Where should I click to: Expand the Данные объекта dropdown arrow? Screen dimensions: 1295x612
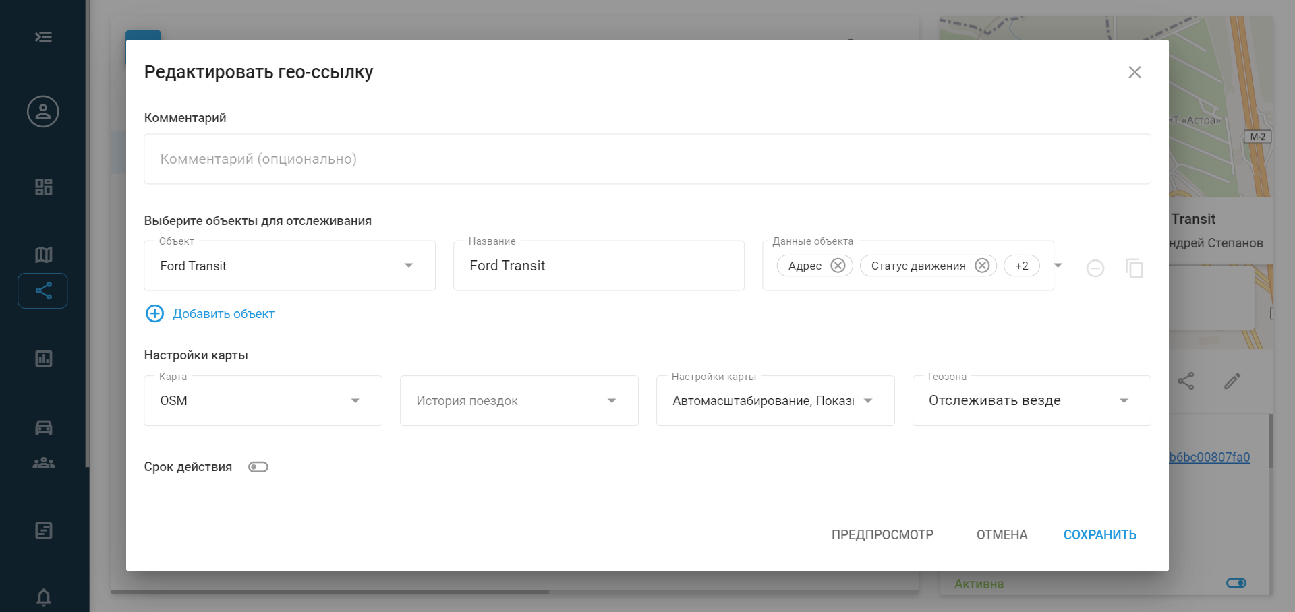1058,266
